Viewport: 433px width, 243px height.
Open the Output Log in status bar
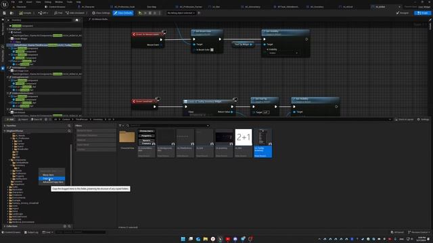31,232
